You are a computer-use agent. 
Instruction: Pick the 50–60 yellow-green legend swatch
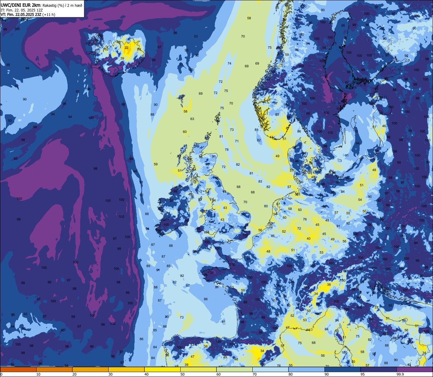click(198, 369)
